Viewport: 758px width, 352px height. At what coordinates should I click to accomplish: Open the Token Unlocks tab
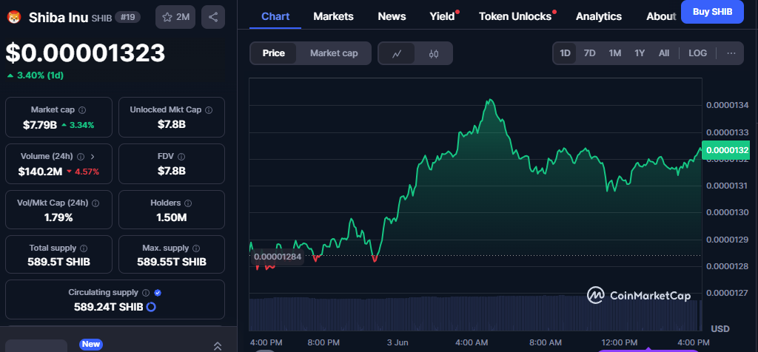(515, 16)
